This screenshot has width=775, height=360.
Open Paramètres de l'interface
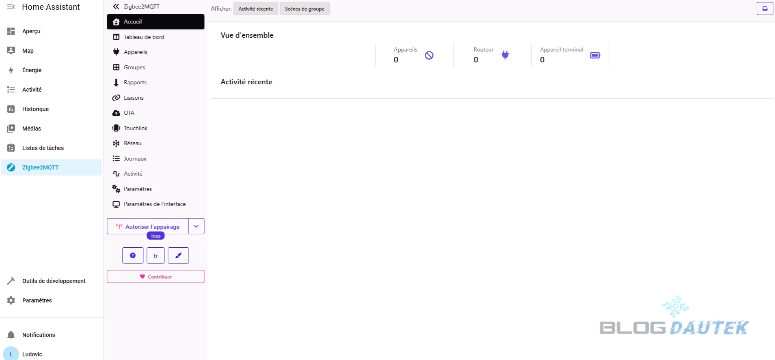[154, 204]
